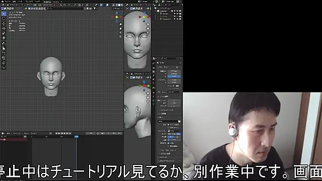Screen dimensions: 322x181
Task: Click pan hand icon in front-face viewport
Action: (x=148, y=29)
